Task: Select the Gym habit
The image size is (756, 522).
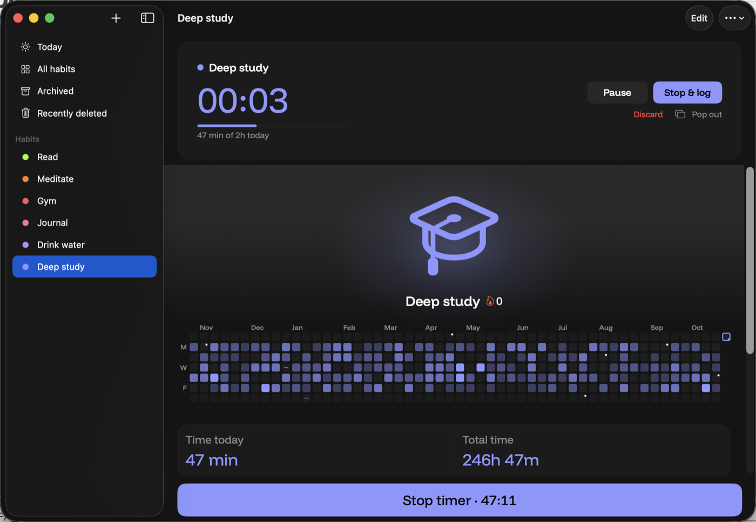Action: (x=85, y=201)
